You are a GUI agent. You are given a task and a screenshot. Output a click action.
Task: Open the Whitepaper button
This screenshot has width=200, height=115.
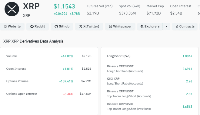point(120,27)
